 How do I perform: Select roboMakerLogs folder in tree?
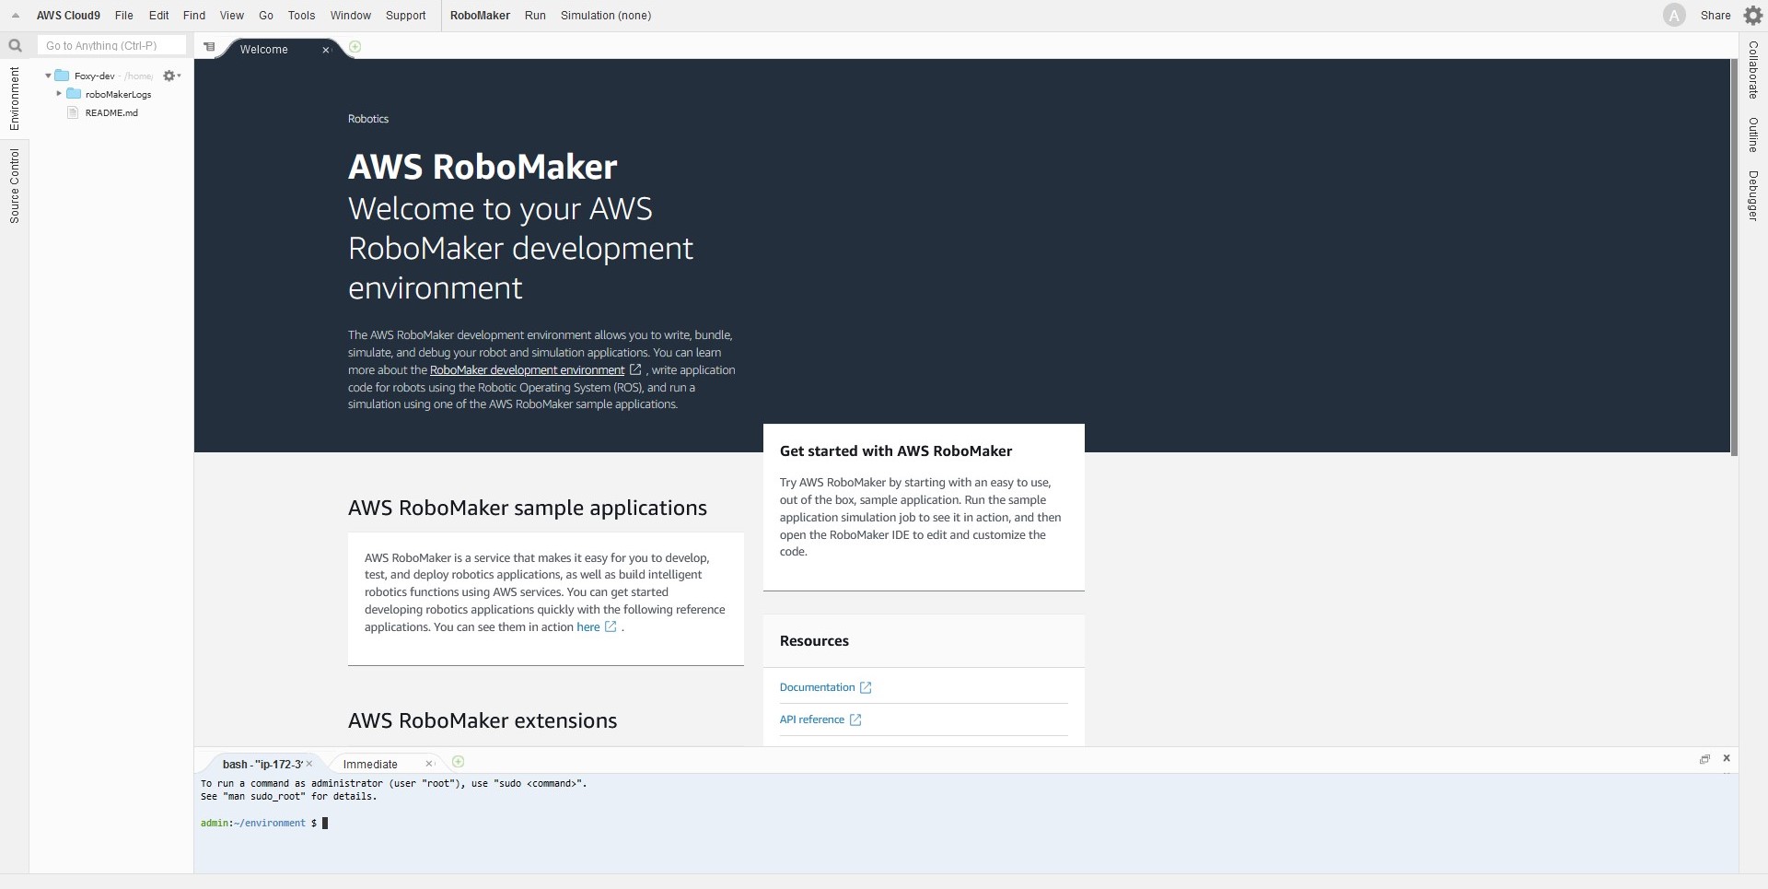coord(118,94)
